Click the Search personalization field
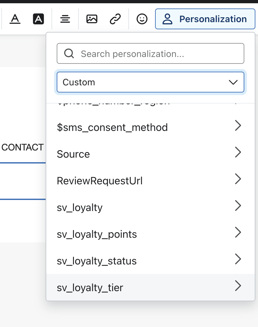 pyautogui.click(x=160, y=54)
